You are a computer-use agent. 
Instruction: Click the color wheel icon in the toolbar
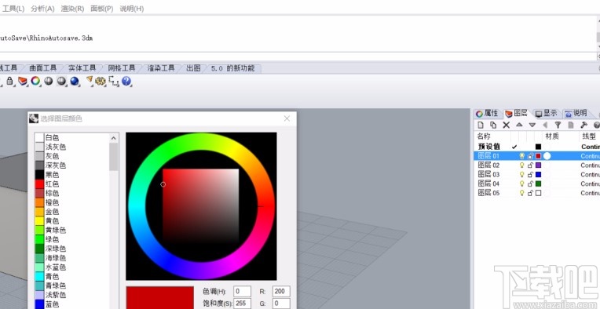(x=35, y=81)
